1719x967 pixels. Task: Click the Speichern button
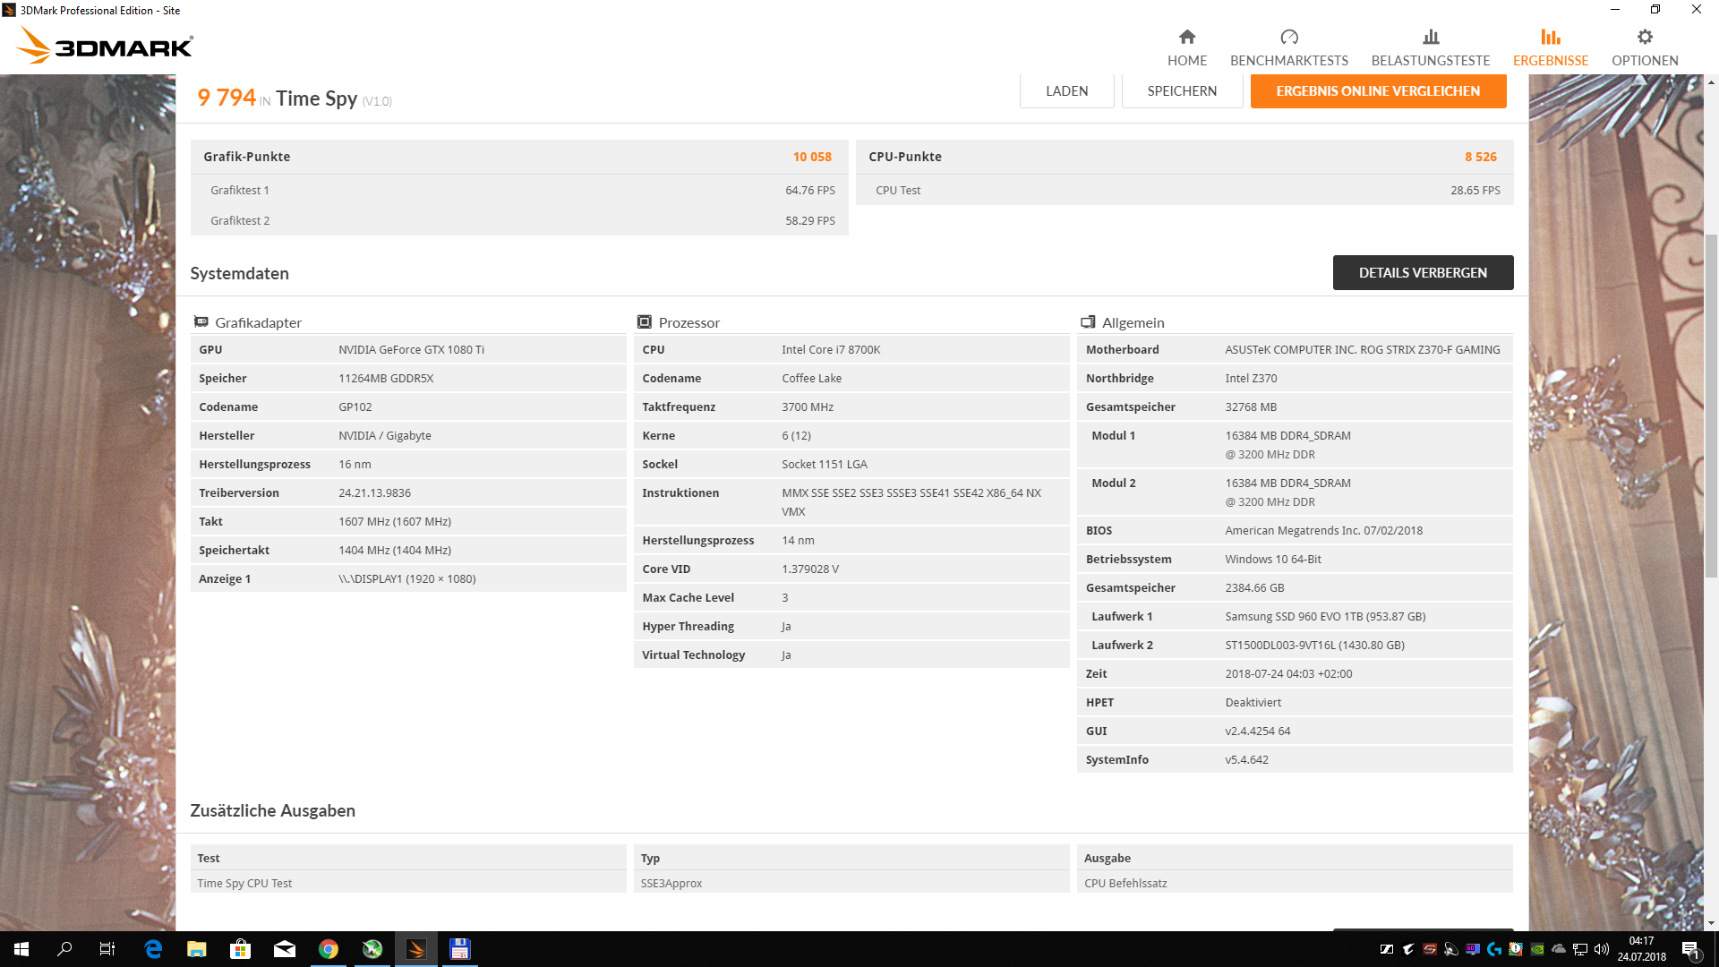(x=1182, y=91)
